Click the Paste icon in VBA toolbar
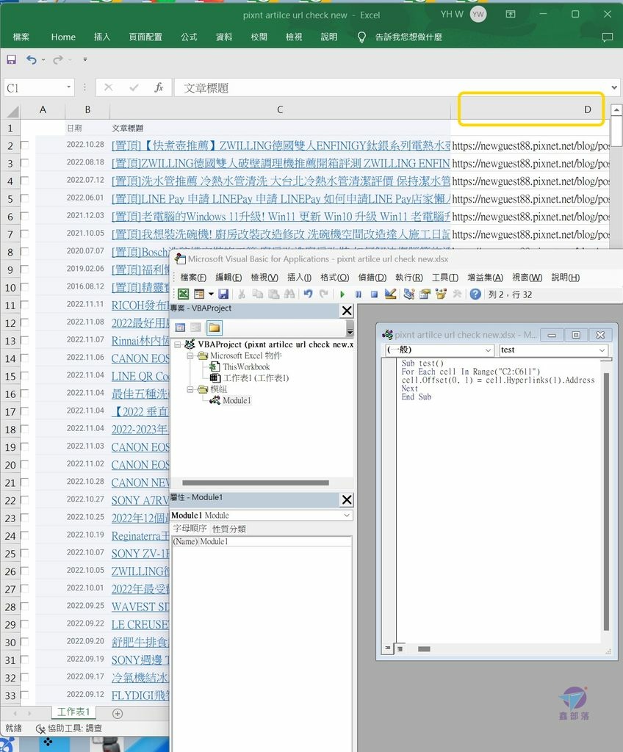This screenshot has width=623, height=752. 273,294
